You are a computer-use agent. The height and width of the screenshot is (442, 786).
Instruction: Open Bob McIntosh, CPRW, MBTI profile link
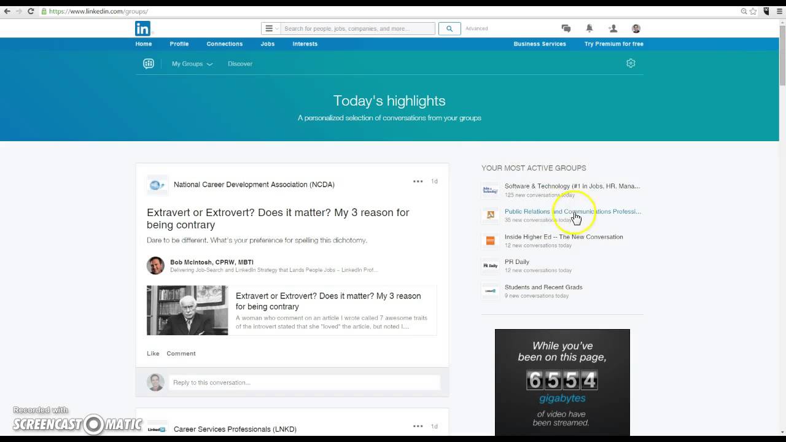pos(212,262)
